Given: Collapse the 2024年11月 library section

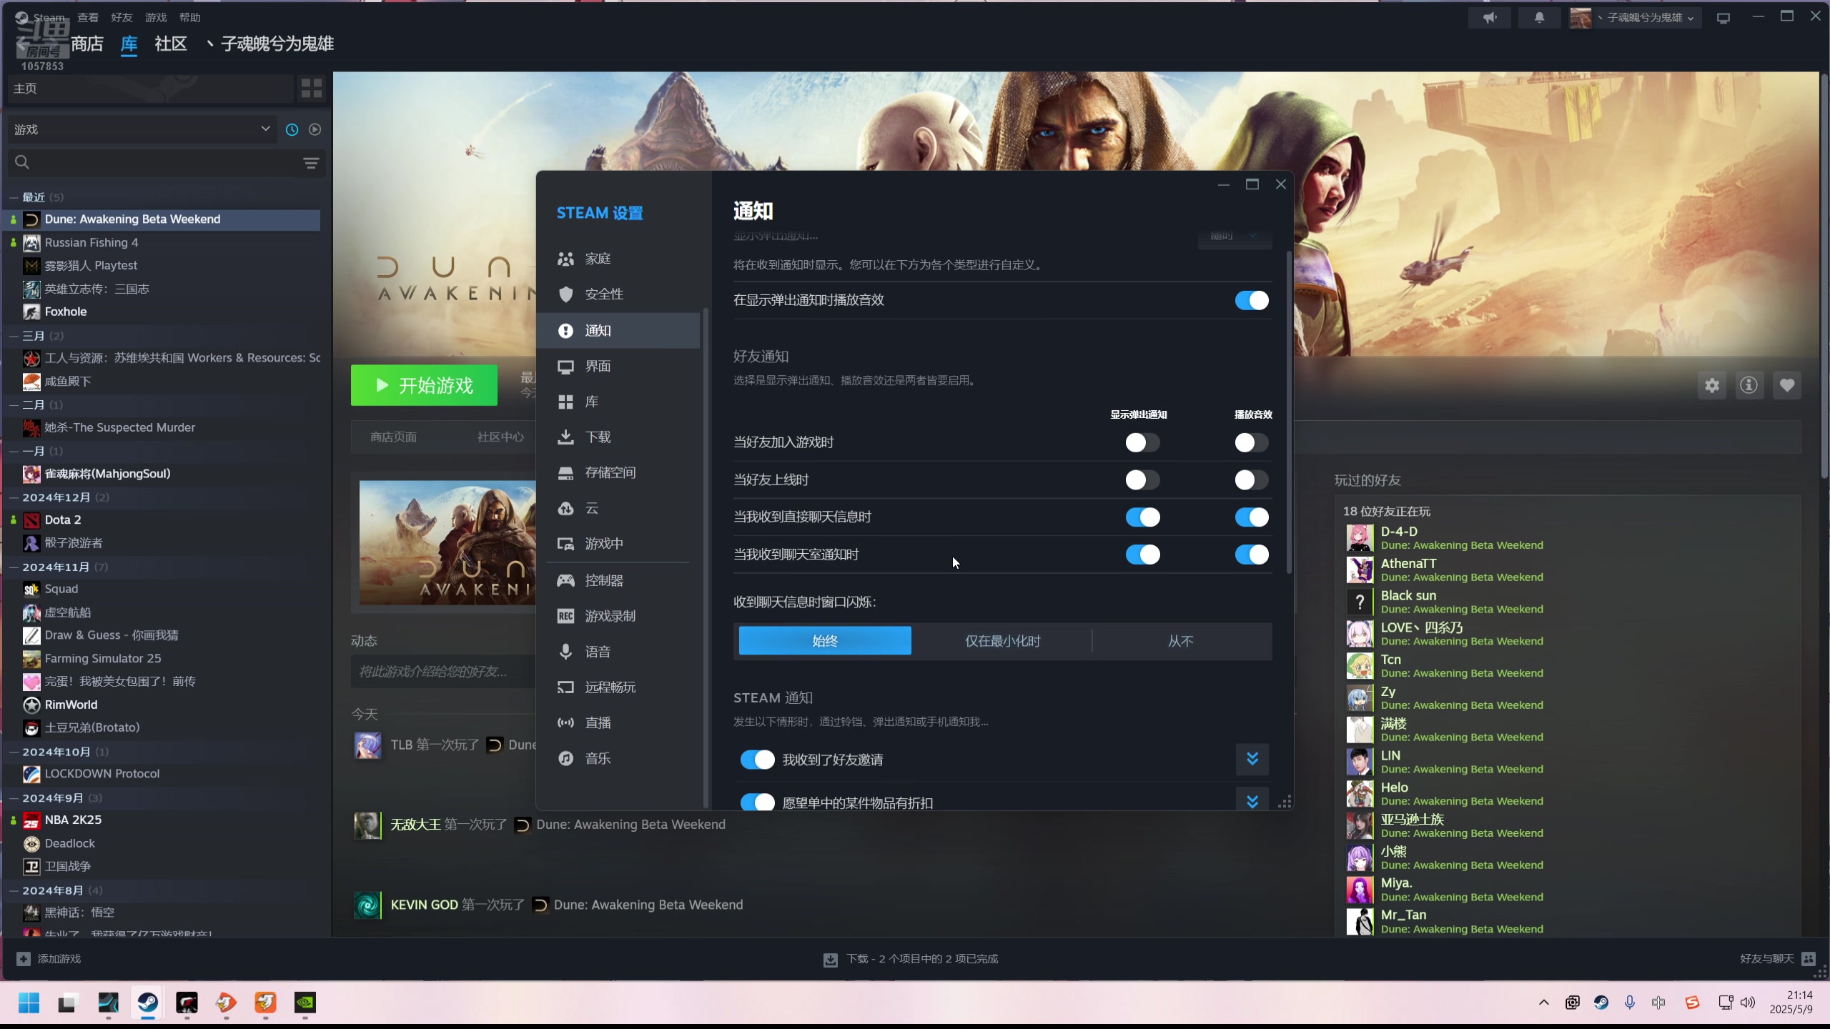Looking at the screenshot, I should [x=14, y=567].
